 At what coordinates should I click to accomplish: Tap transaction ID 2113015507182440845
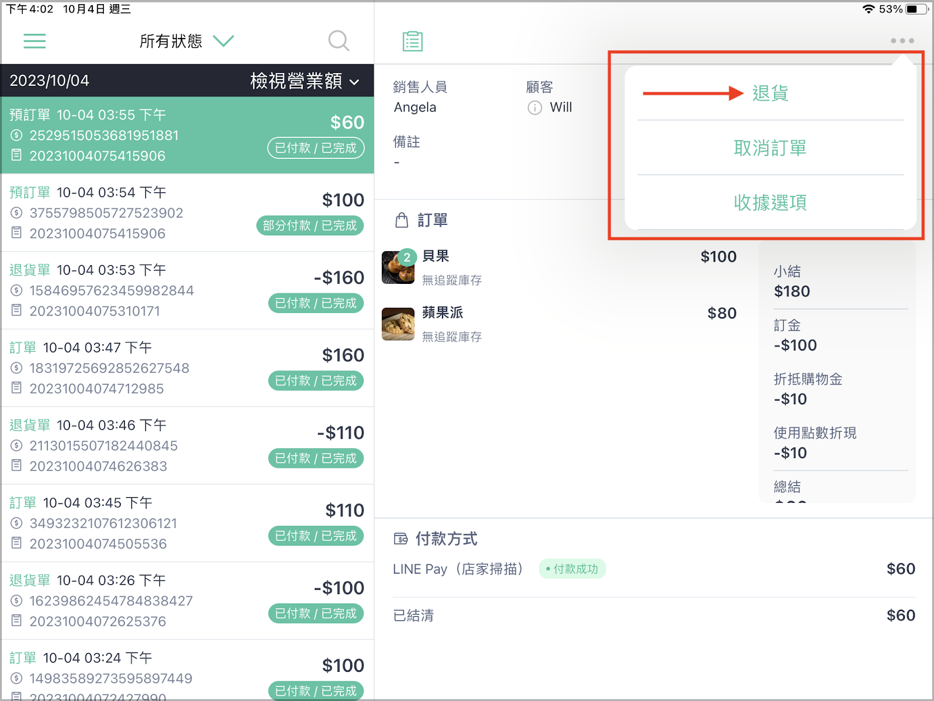[103, 446]
